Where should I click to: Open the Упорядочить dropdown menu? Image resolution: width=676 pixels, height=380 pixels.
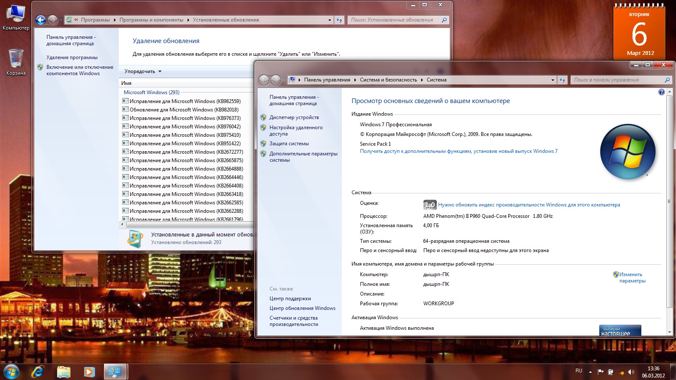coord(143,71)
